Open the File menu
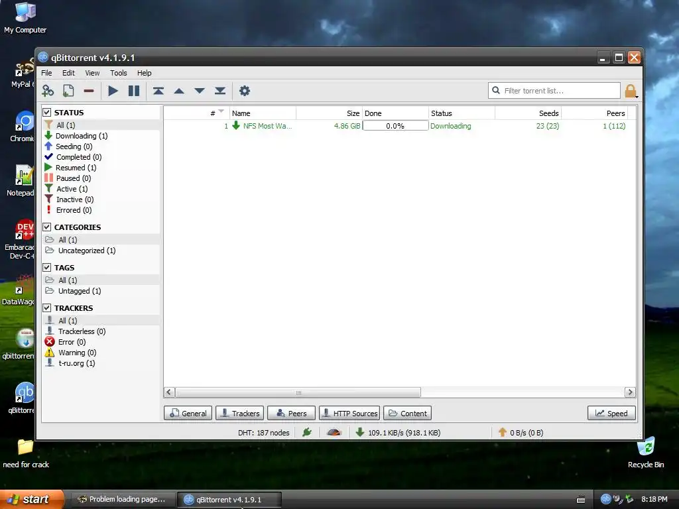 pos(46,73)
